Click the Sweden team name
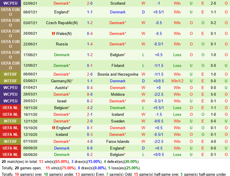The width and height of the screenshot is (230, 176). coord(118,121)
